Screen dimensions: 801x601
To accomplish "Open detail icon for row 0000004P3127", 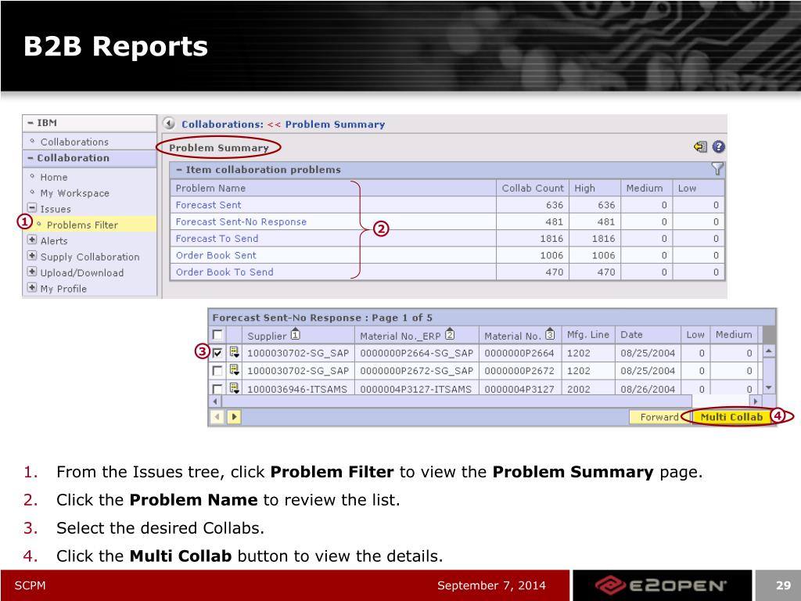I will [235, 388].
